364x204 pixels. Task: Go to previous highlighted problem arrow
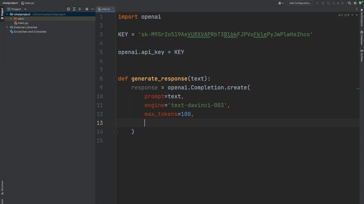[353, 15]
